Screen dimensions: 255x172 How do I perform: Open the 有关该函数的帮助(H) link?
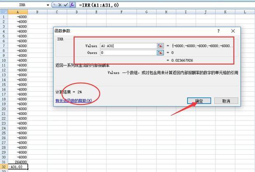click(x=74, y=101)
